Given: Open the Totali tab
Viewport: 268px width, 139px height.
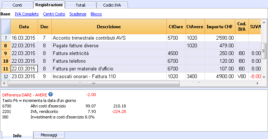Looking at the screenshot, I should coord(81,5).
